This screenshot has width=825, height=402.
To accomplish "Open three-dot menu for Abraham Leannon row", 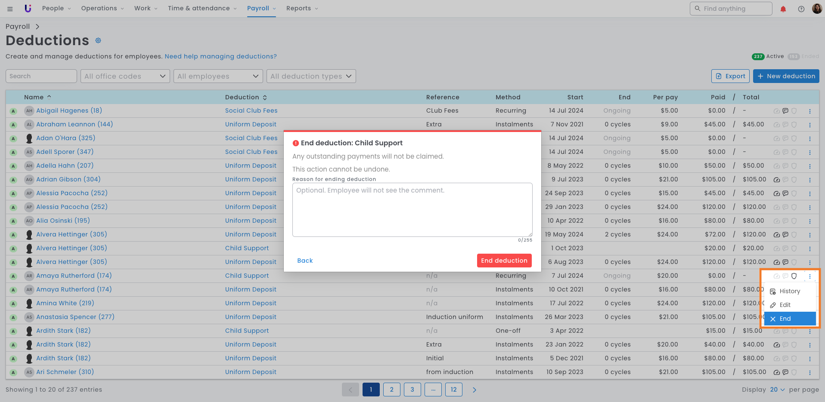I will point(809,125).
